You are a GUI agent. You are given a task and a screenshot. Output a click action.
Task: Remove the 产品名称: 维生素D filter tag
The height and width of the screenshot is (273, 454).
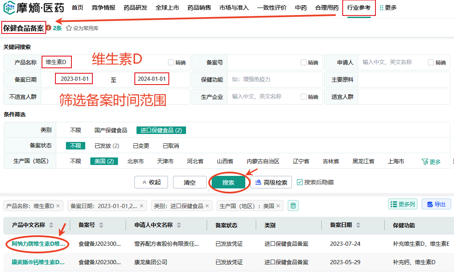(x=58, y=206)
